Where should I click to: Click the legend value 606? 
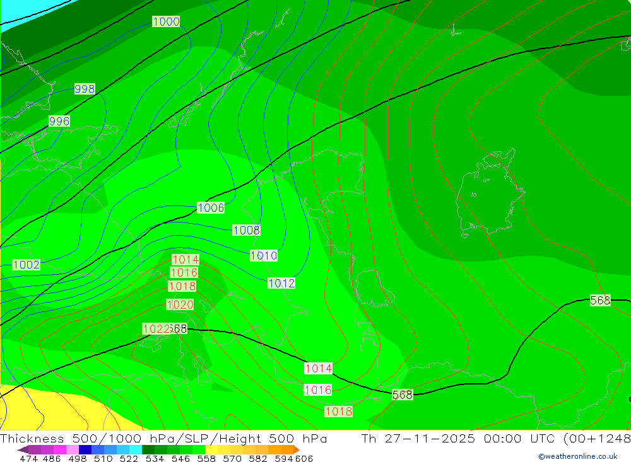point(304,458)
